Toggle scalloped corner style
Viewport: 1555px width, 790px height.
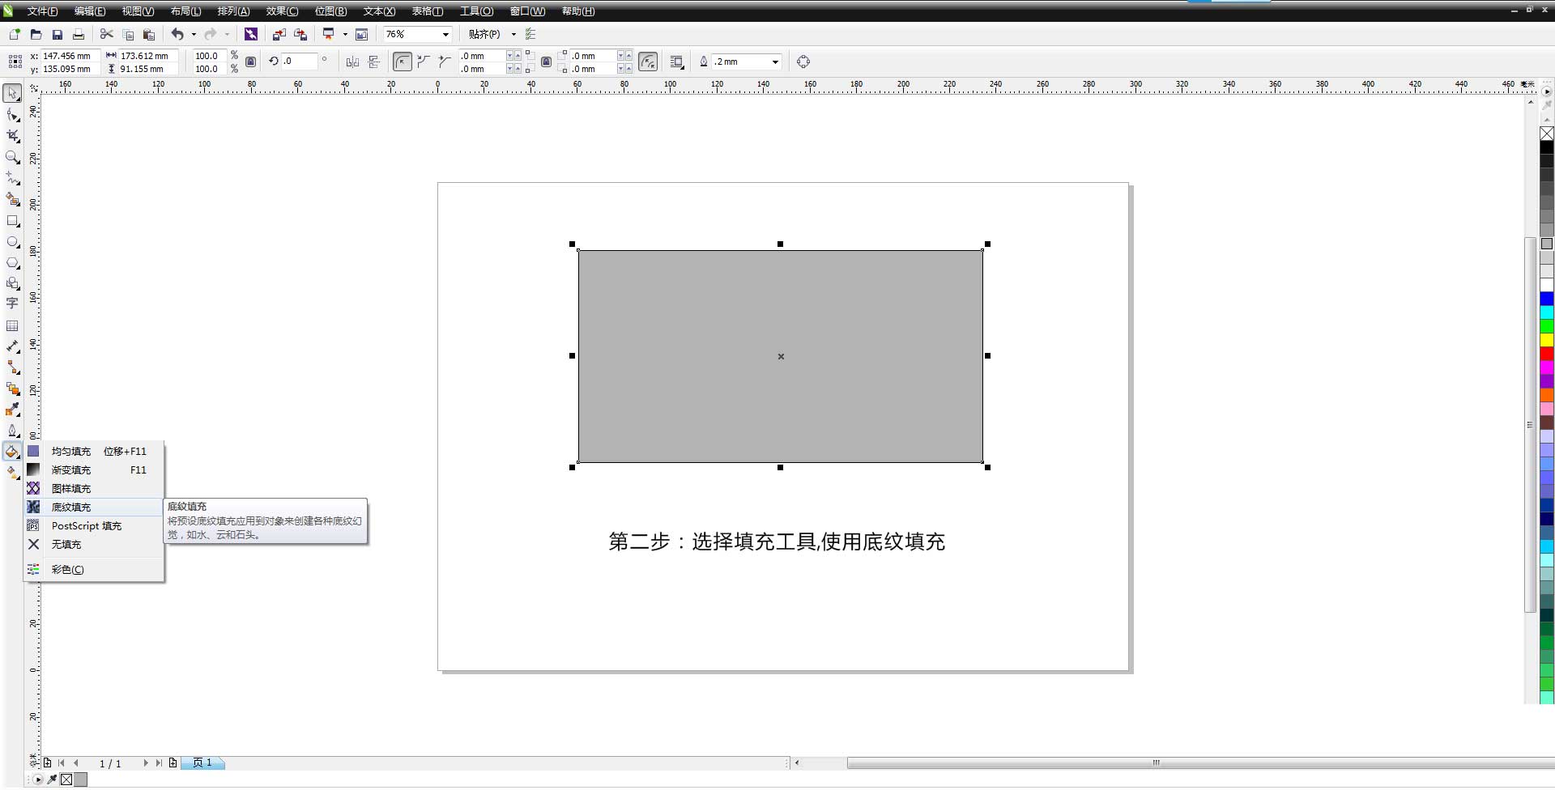424,62
